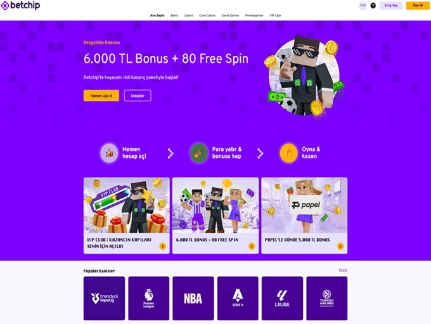Click arrow on Papel'le bonus card

pos(340,246)
